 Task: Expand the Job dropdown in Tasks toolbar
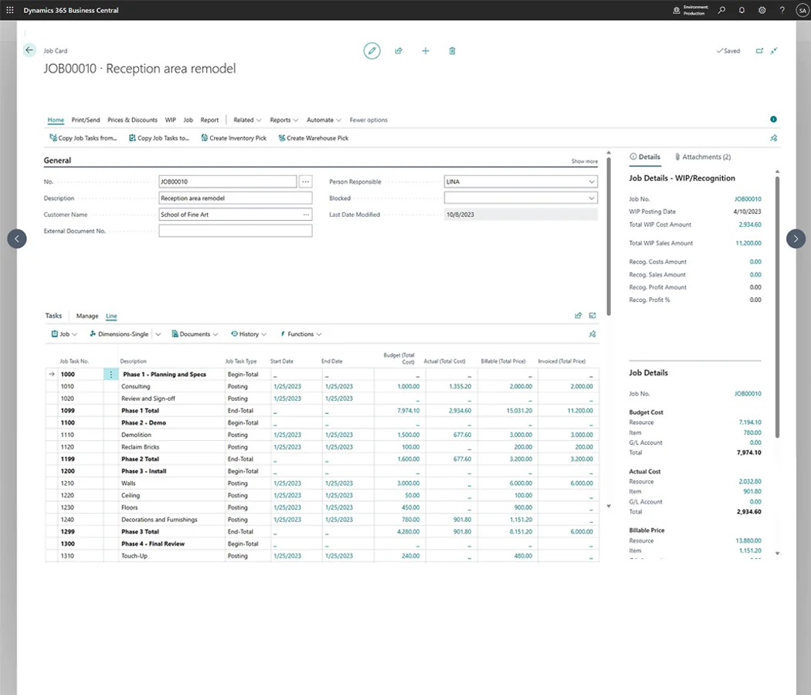pyautogui.click(x=65, y=334)
